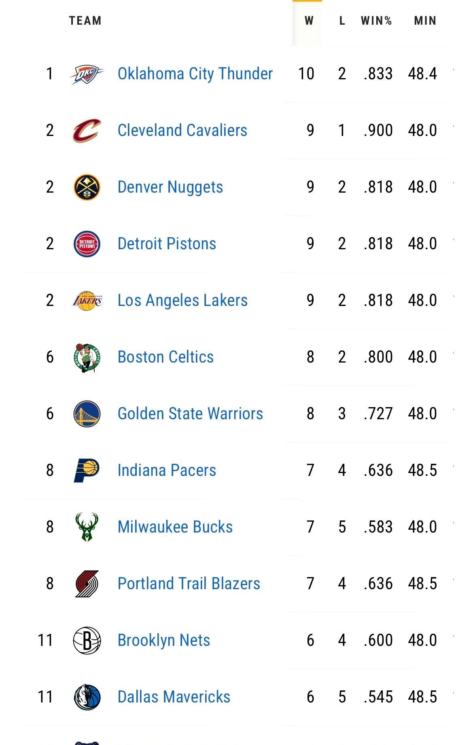The image size is (473, 745).
Task: Select the Denver Nuggets logo icon
Action: [87, 187]
